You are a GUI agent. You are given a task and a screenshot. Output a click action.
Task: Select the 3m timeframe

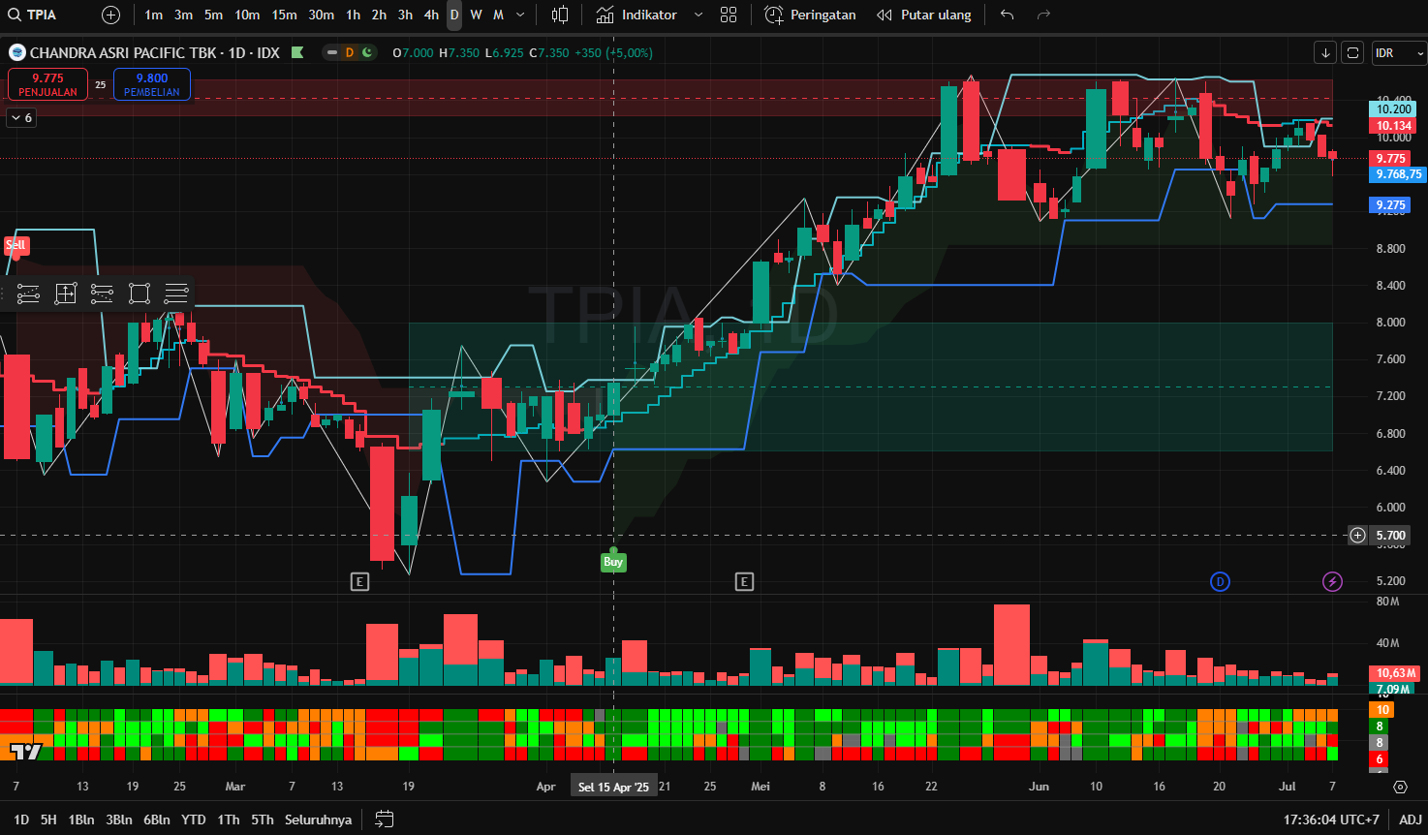click(183, 15)
